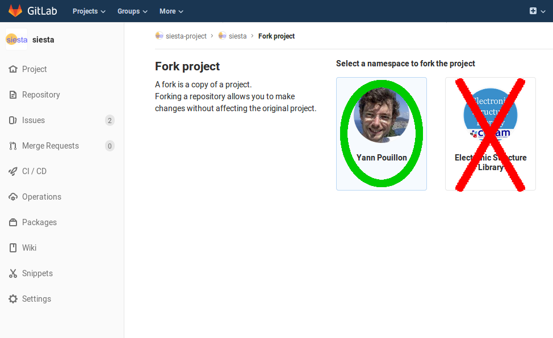
Task: Open the Project home icon
Action: (13, 69)
